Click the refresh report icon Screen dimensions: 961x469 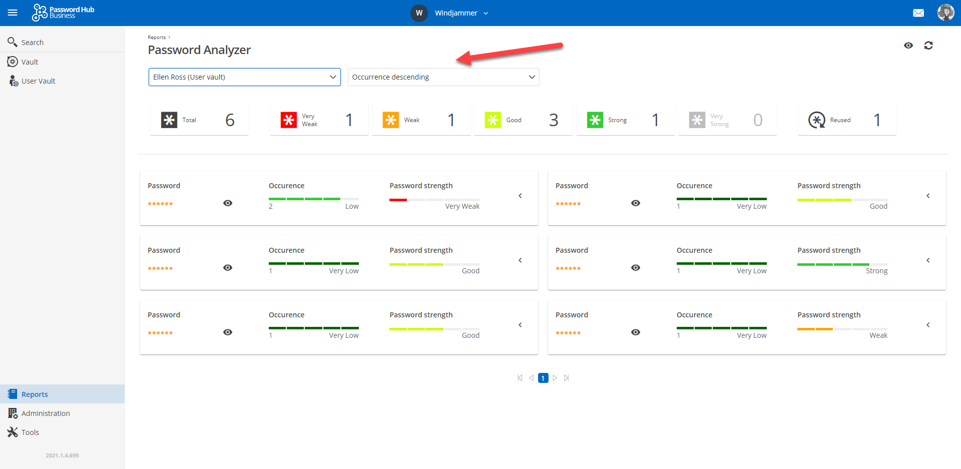(x=928, y=46)
